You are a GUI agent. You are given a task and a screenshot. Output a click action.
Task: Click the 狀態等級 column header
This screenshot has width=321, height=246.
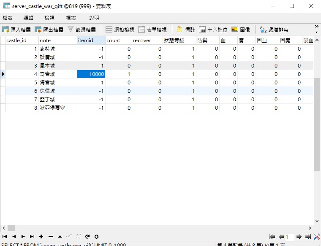click(180, 41)
